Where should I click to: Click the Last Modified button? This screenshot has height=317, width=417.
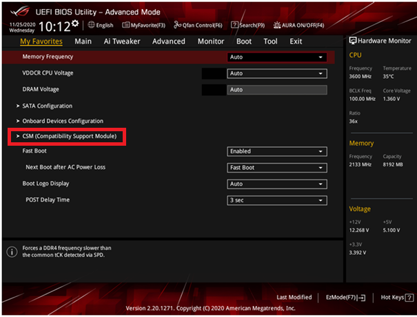[x=294, y=297]
